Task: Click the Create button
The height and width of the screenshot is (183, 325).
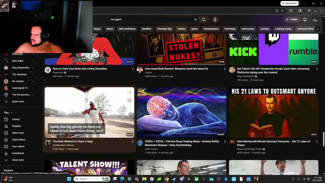Action: [x=291, y=20]
